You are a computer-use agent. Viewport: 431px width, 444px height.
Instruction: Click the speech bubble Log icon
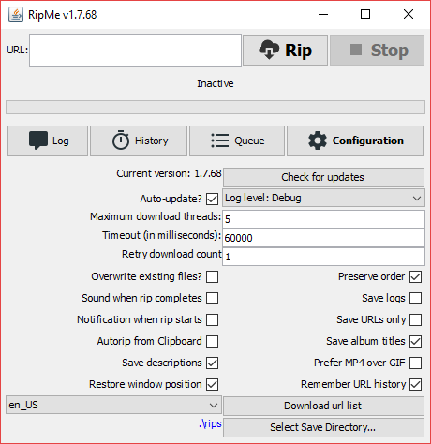pyautogui.click(x=38, y=141)
